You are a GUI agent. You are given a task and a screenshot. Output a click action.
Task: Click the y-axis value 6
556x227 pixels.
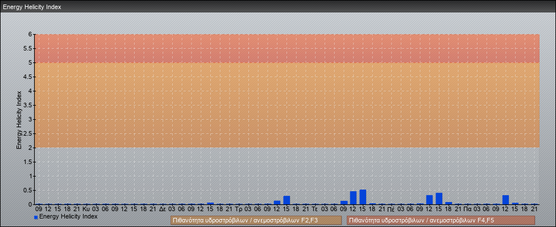(x=31, y=35)
